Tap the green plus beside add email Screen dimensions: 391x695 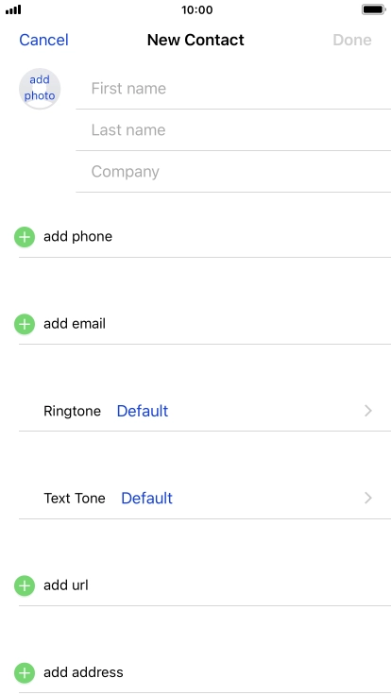[x=25, y=325]
